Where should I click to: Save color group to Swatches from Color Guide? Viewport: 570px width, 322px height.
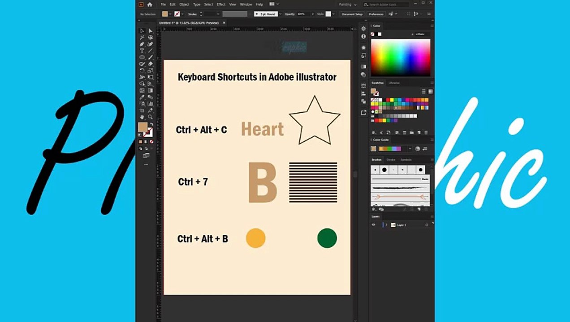[425, 148]
